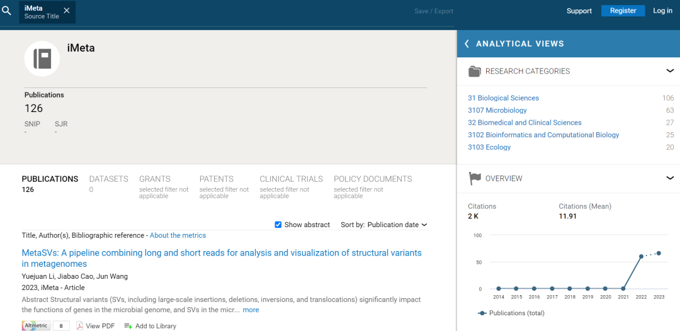Collapse the Overview section
The image size is (680, 331).
point(670,178)
